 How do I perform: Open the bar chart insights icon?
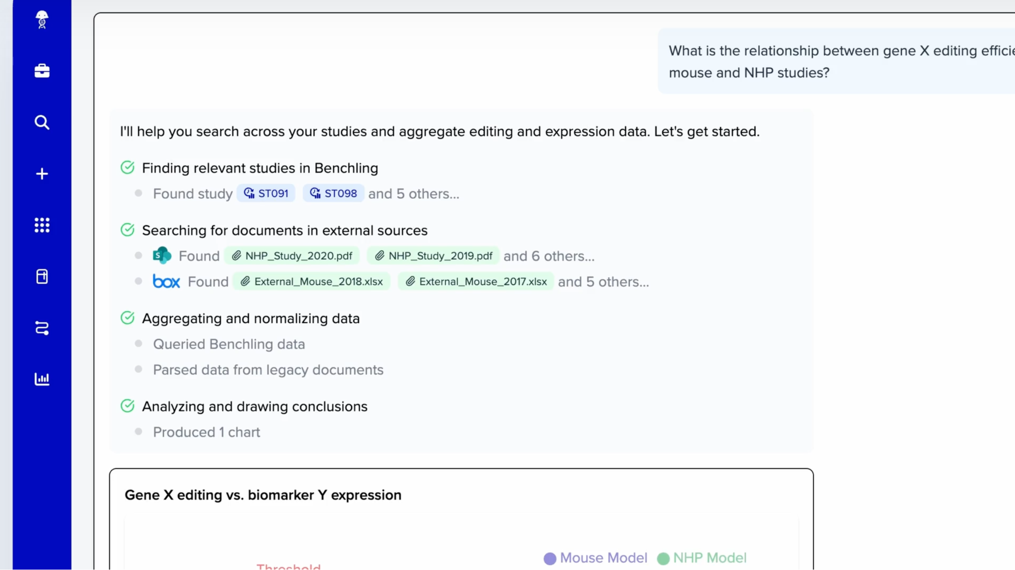click(42, 379)
